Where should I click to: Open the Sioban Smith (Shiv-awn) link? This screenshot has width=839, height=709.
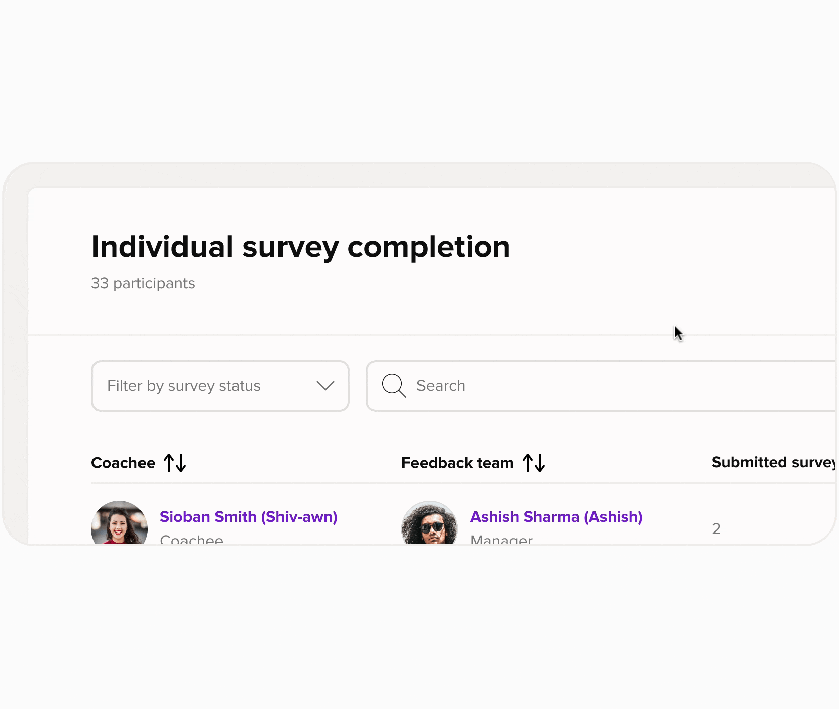click(248, 517)
